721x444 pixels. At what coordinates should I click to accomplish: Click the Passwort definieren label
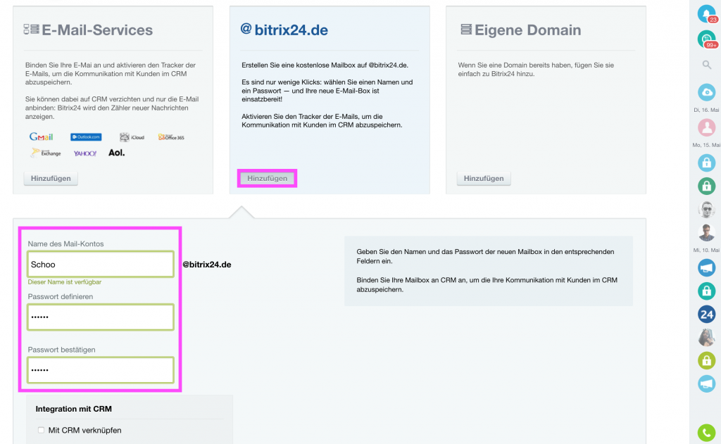[61, 297]
